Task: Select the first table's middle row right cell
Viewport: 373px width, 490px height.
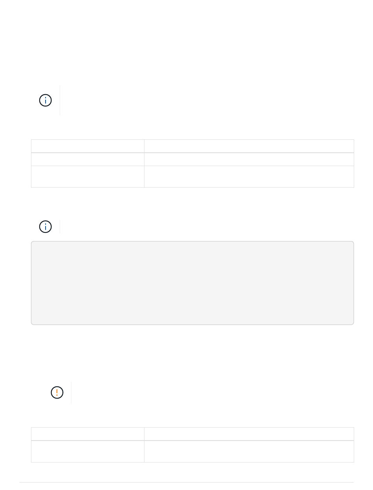Action: 249,159
